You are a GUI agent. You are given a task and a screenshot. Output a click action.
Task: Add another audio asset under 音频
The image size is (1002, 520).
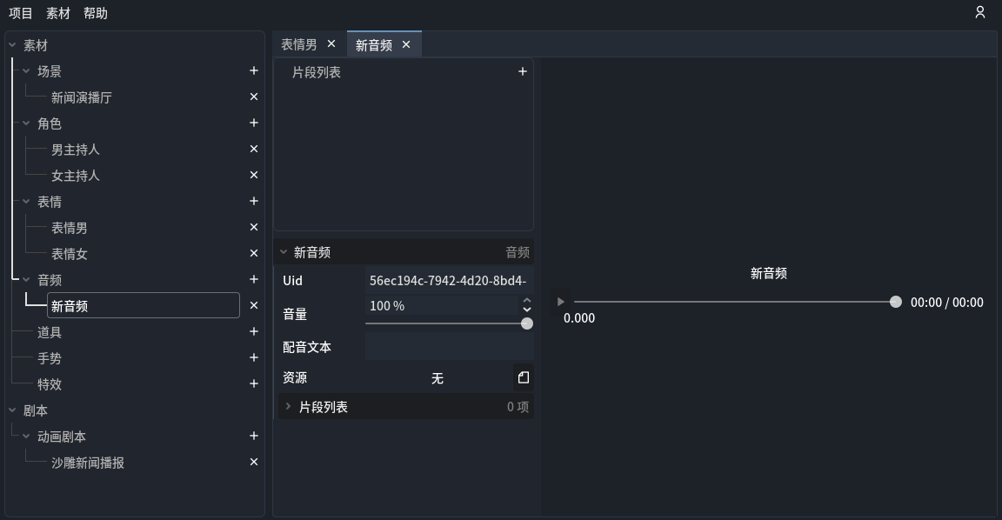(253, 279)
